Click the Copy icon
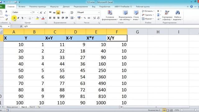199x112 pixels. [6, 15]
